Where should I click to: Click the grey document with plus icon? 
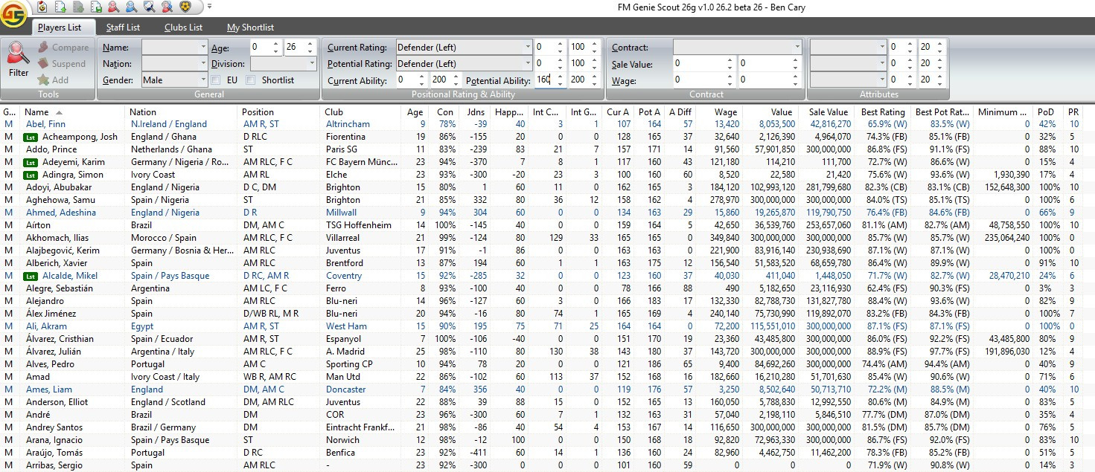click(x=77, y=7)
